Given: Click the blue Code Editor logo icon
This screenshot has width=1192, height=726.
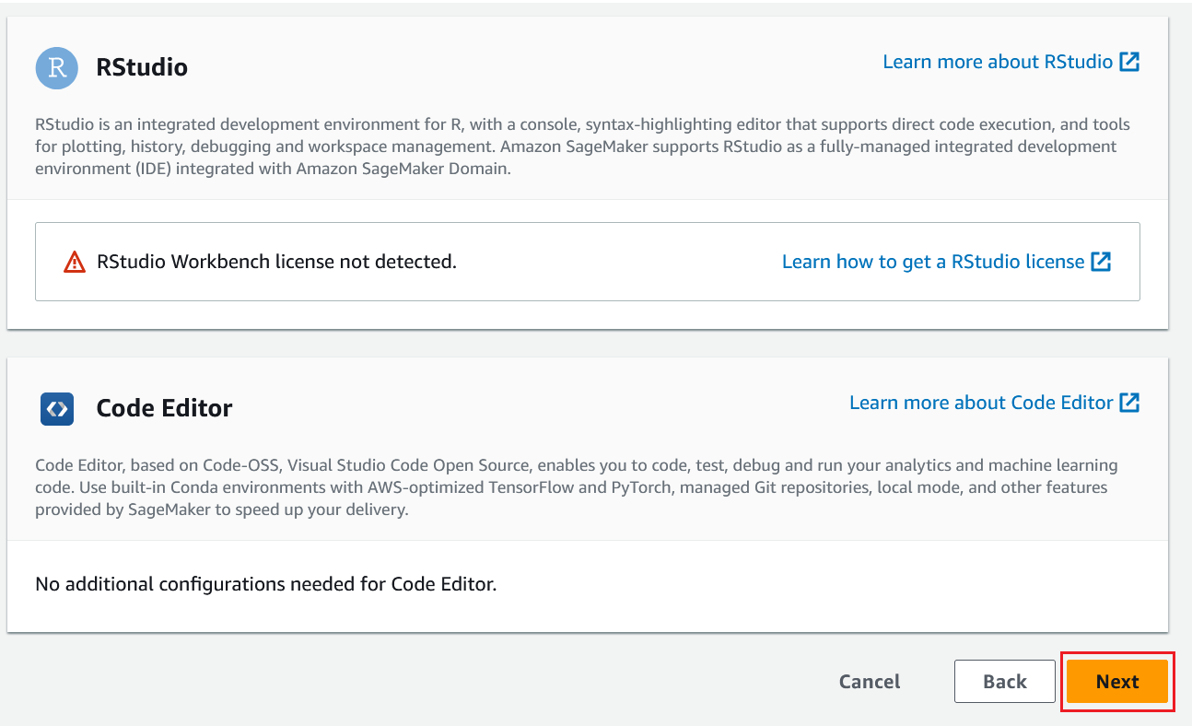Looking at the screenshot, I should (x=57, y=408).
